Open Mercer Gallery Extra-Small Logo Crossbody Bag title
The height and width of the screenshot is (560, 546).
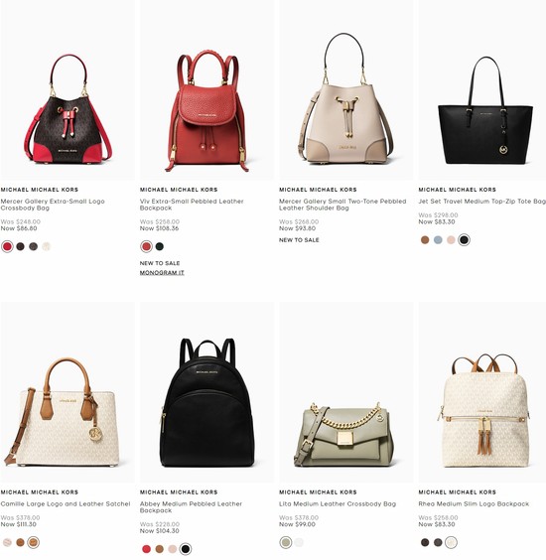pos(53,205)
